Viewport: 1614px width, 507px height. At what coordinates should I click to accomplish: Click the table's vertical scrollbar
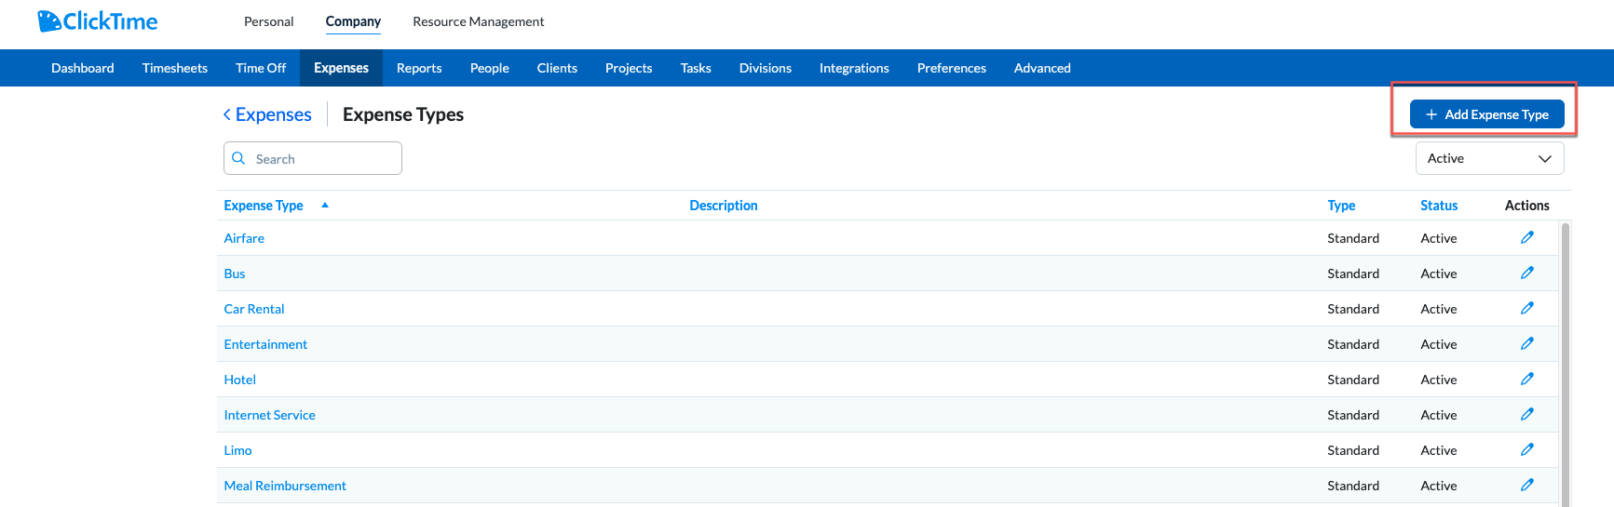coord(1566,365)
